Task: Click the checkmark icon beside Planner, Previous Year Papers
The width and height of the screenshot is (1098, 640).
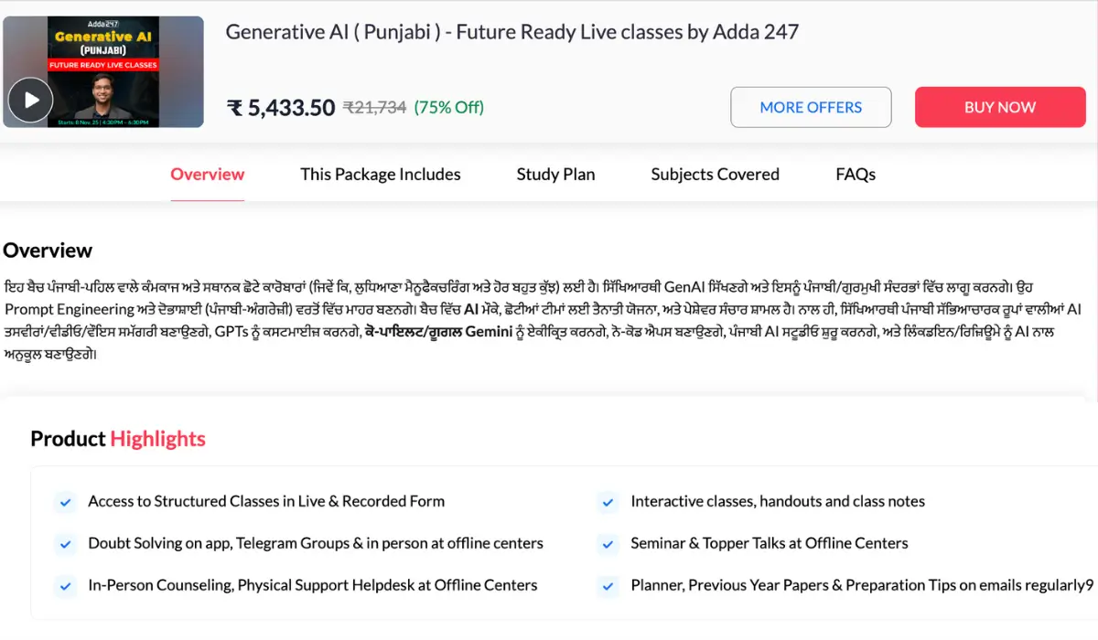Action: point(608,585)
